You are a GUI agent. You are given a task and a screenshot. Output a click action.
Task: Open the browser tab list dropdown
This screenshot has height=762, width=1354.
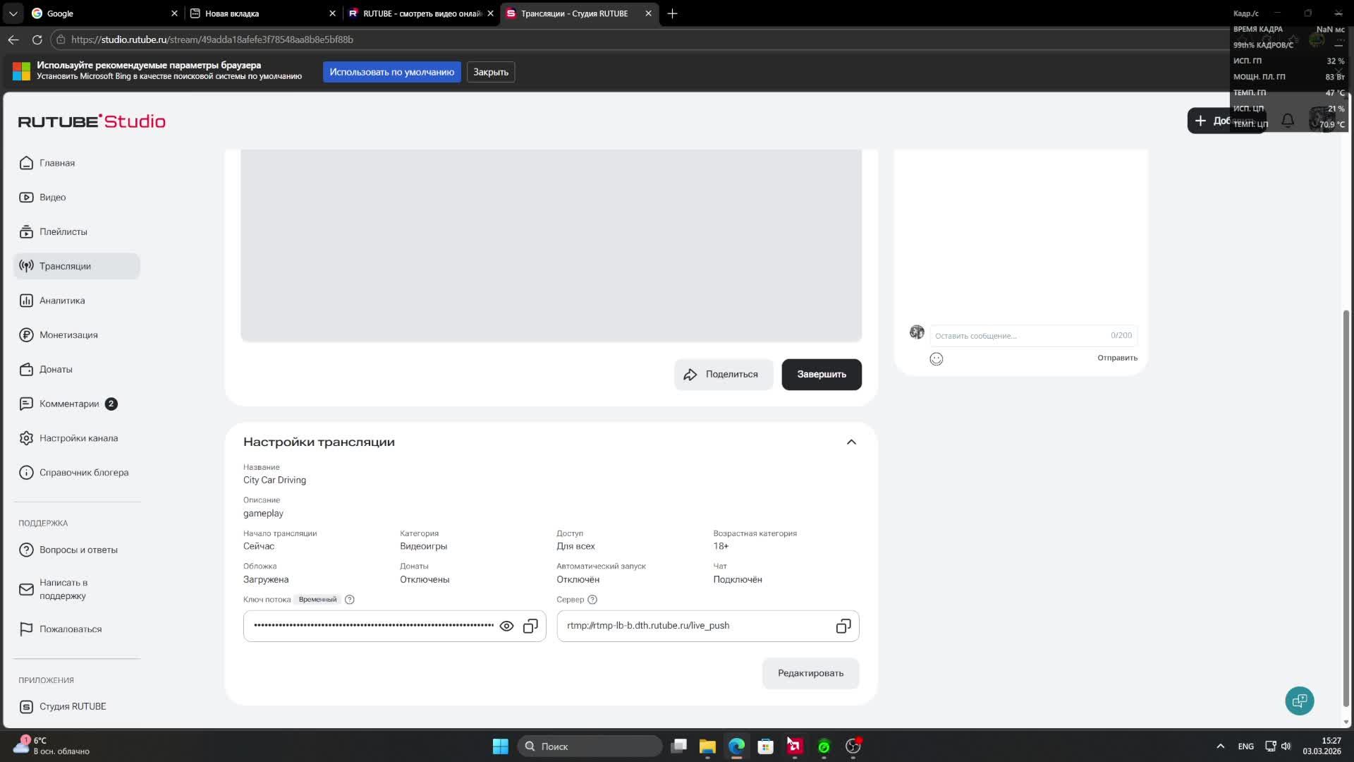coord(13,13)
